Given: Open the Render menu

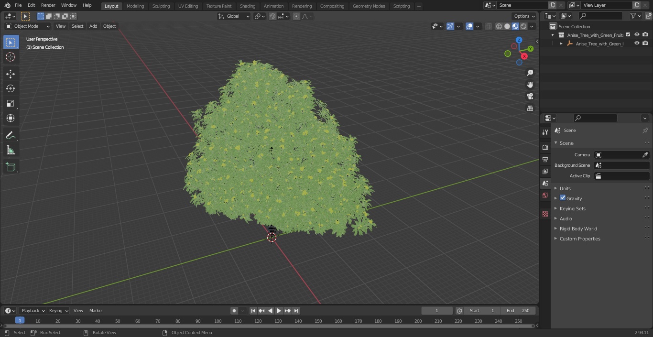Looking at the screenshot, I should (x=48, y=5).
